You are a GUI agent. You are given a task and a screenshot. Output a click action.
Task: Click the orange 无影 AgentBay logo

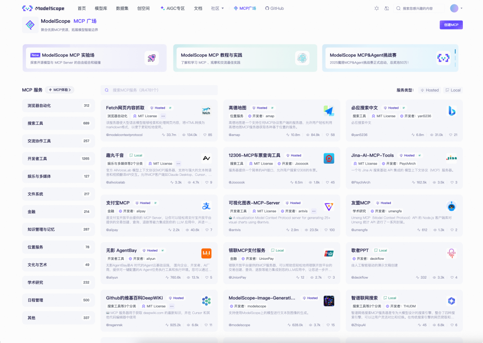(x=206, y=254)
